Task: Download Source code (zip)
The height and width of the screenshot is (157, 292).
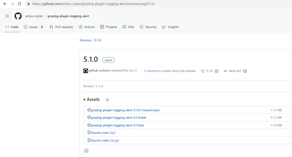Action: 103,133
